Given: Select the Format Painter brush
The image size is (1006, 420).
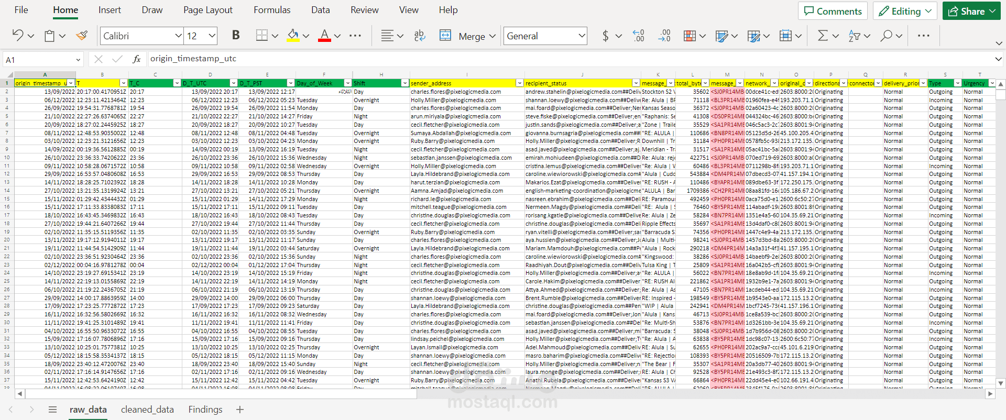Looking at the screenshot, I should point(82,36).
